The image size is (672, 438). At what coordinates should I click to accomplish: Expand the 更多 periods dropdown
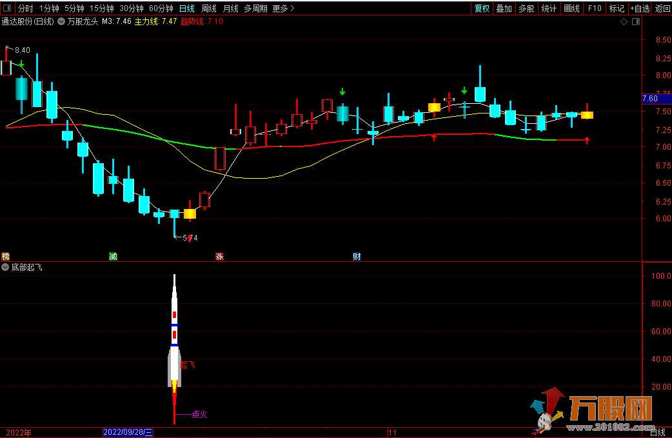coord(283,8)
